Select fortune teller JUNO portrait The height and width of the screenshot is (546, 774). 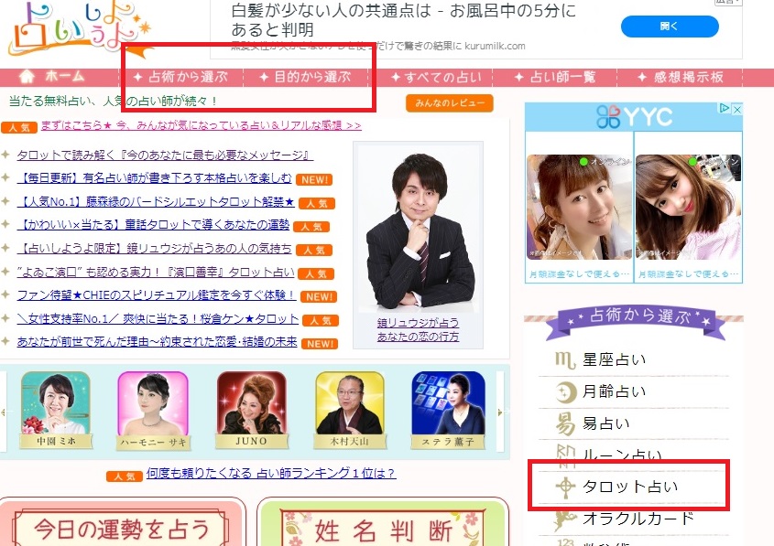pyautogui.click(x=251, y=410)
